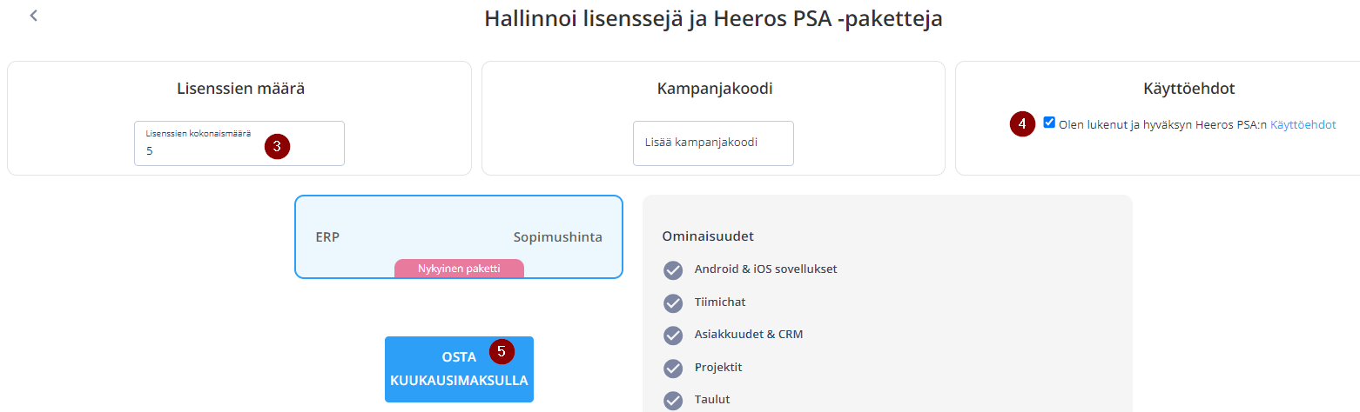Click the red step marker number 3

point(277,147)
